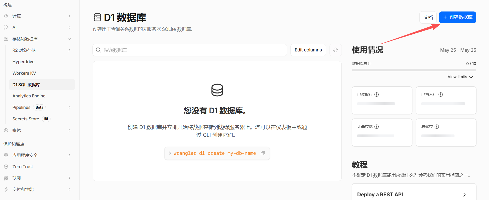The width and height of the screenshot is (489, 200).
Task: Select D1 SQL 数据库 in the sidebar
Action: tap(42, 85)
